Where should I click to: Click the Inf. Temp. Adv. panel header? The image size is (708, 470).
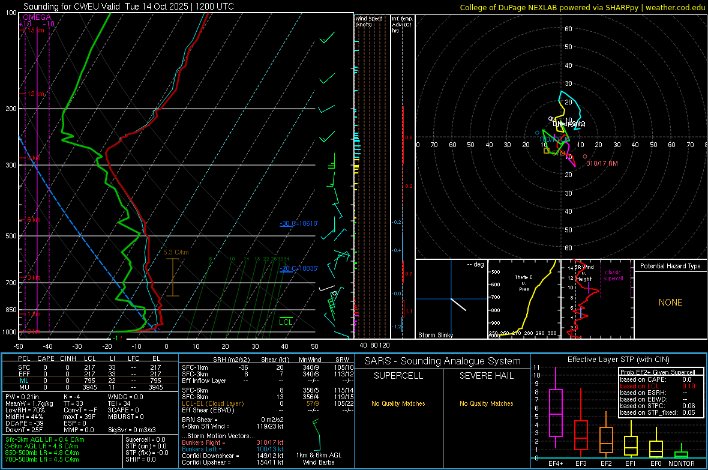[402, 25]
